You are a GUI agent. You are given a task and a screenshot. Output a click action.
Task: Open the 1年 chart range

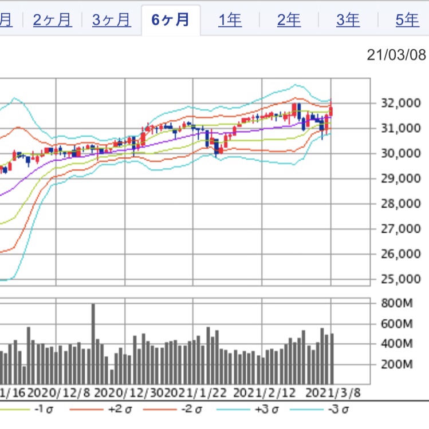pyautogui.click(x=230, y=20)
